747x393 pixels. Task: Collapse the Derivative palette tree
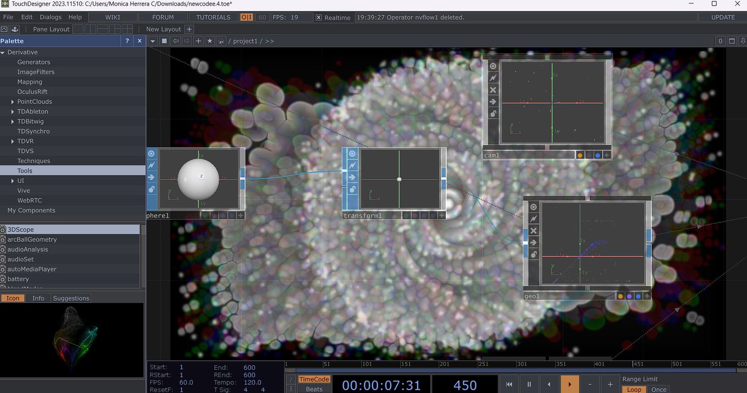[3, 53]
